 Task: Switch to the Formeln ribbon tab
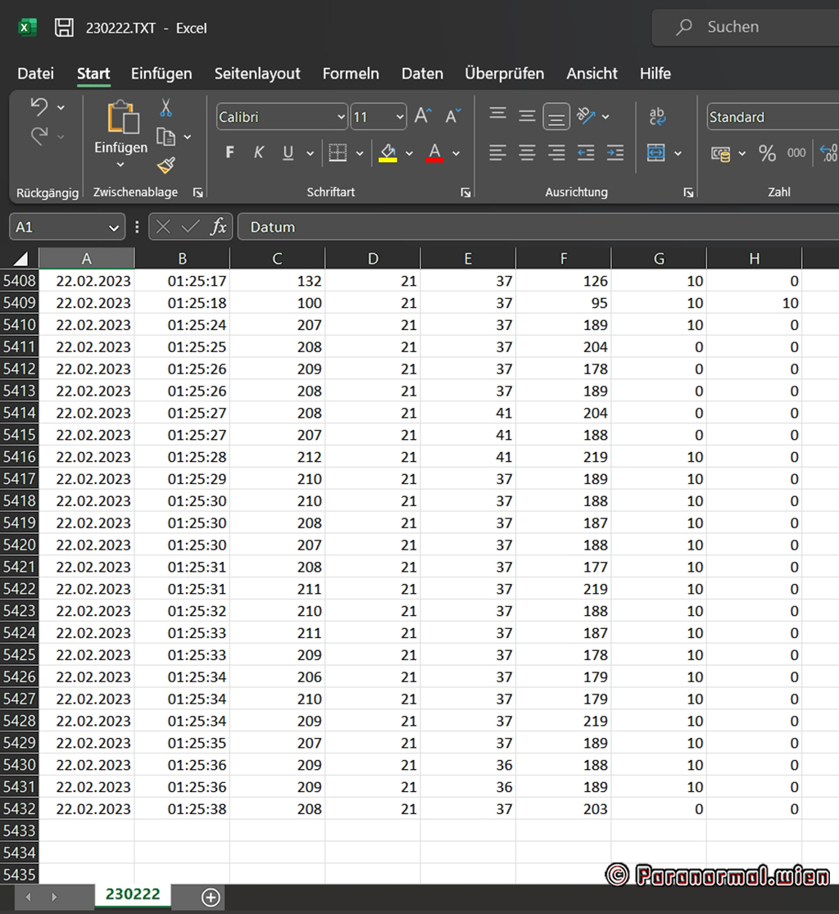coord(351,74)
